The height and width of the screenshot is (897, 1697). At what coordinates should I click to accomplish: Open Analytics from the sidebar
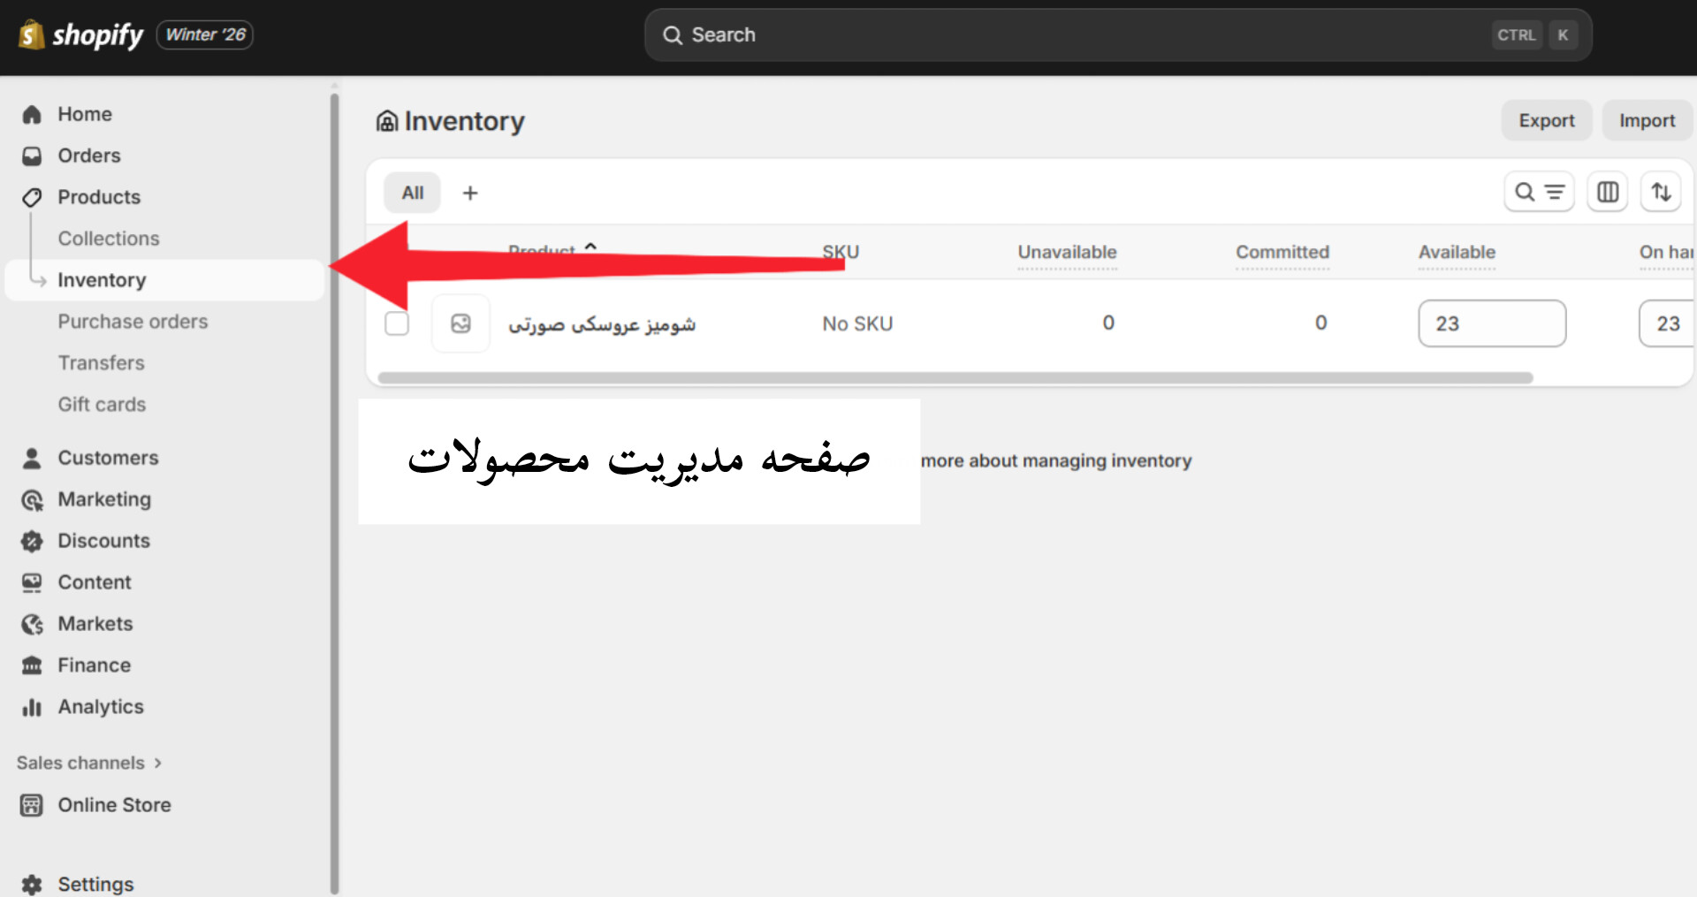100,707
